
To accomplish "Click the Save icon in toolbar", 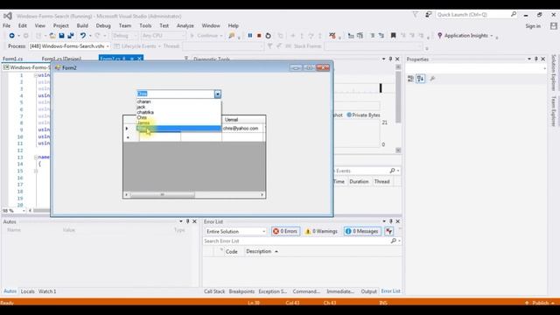I will coord(61,35).
